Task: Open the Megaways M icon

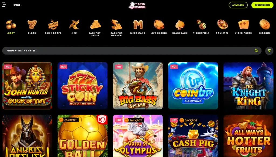Action: (x=138, y=24)
